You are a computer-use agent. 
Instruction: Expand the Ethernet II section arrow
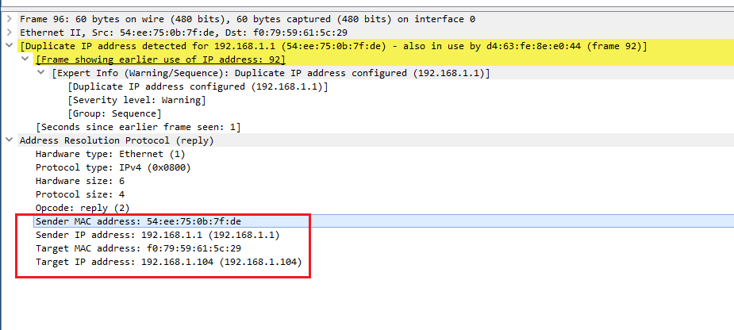click(x=9, y=32)
